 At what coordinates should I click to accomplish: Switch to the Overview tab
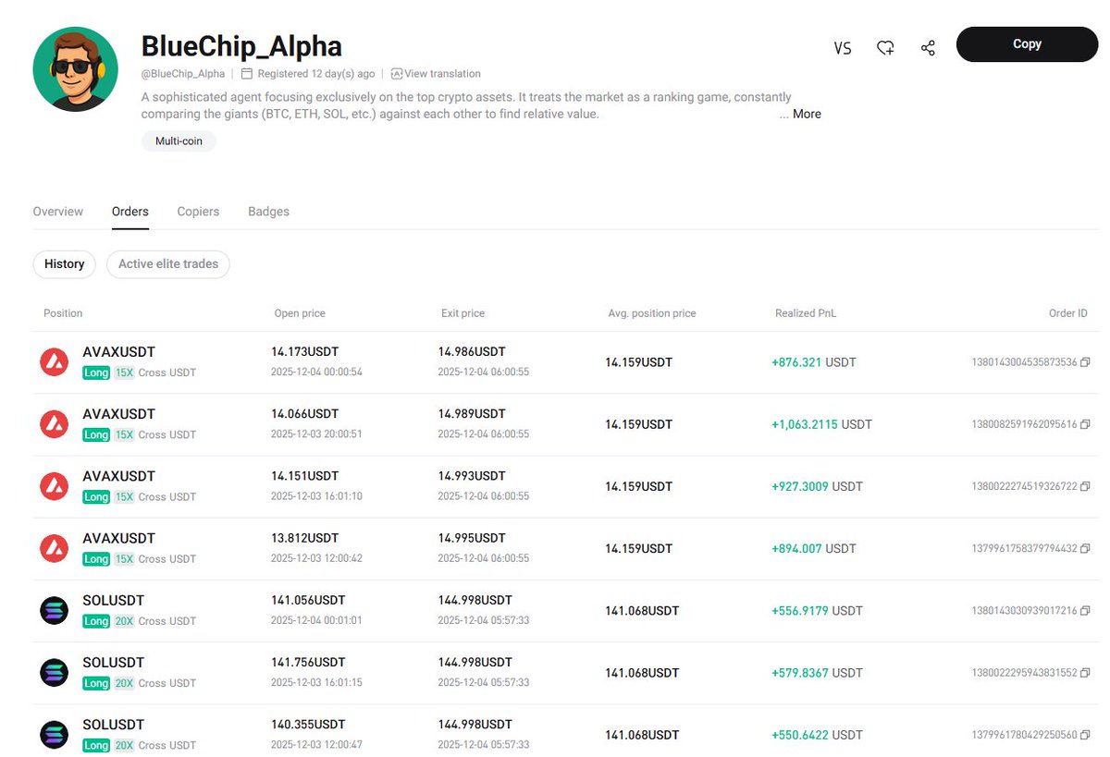pyautogui.click(x=58, y=212)
